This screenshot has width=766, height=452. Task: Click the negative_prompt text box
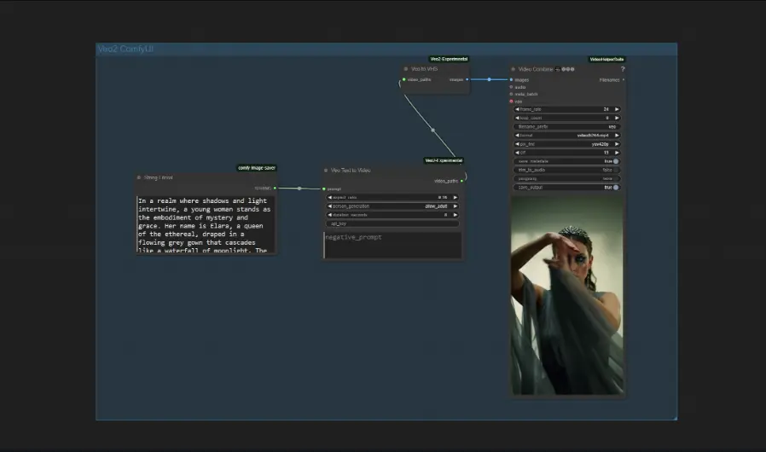[392, 246]
